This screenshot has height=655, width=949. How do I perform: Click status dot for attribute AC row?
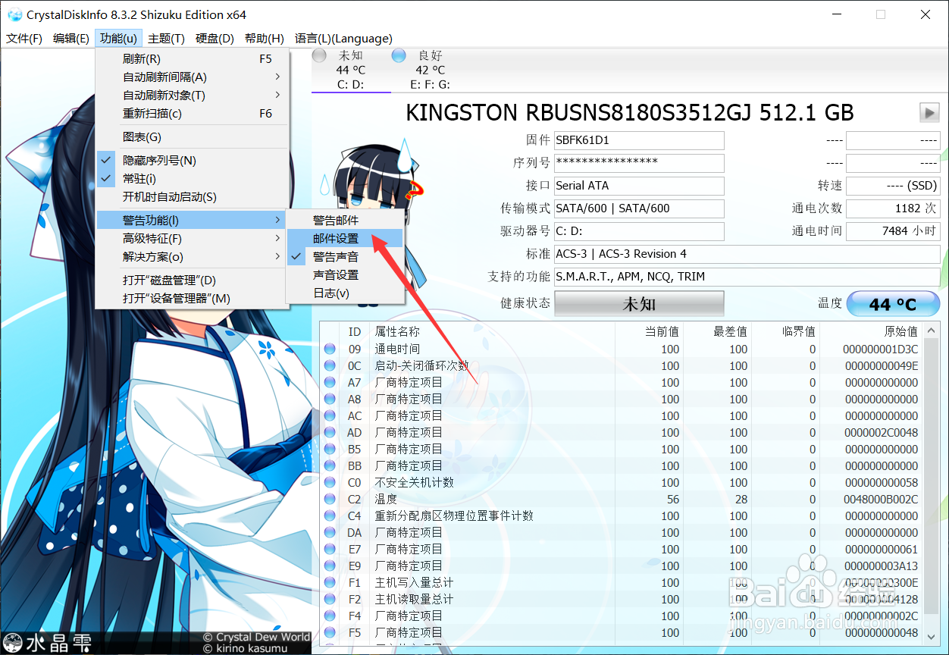(x=330, y=416)
